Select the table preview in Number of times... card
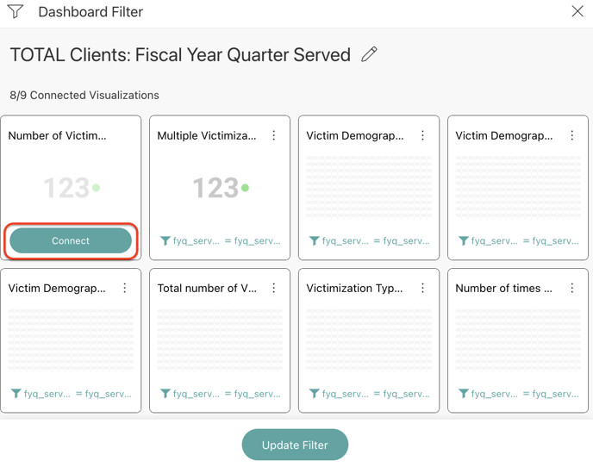The height and width of the screenshot is (467, 593). coord(518,340)
